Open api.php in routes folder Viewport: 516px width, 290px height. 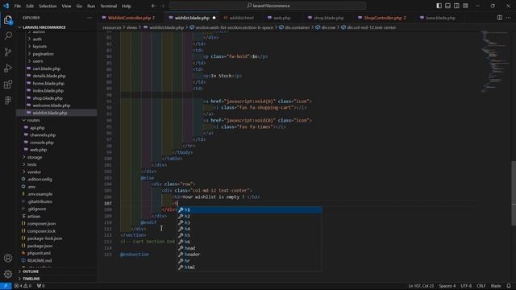[37, 127]
